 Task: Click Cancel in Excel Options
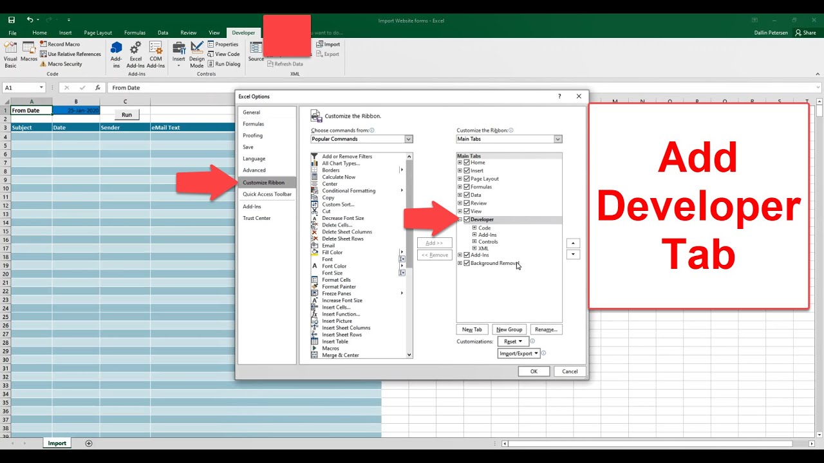click(570, 371)
